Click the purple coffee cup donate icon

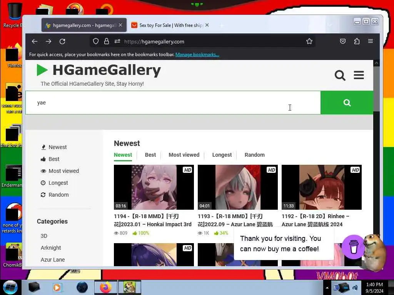[x=354, y=247]
